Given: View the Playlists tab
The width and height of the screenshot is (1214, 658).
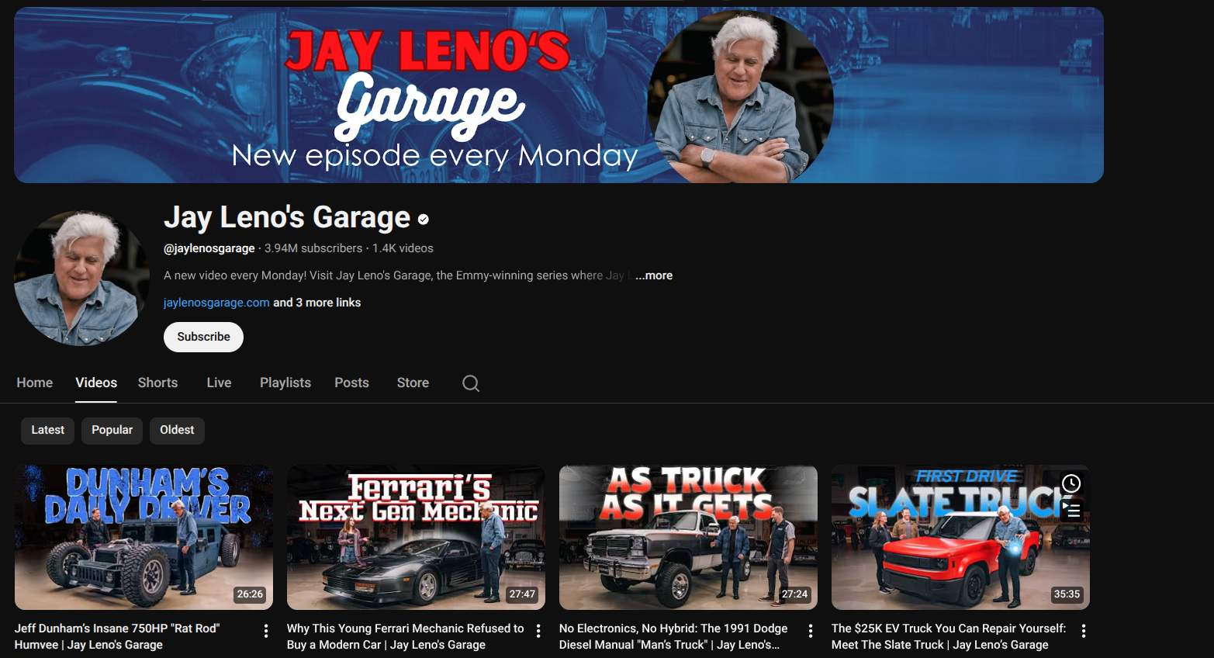Looking at the screenshot, I should pos(285,383).
